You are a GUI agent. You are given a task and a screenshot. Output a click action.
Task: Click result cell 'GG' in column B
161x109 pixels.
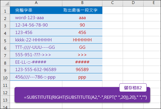pyautogui.click(x=82, y=47)
